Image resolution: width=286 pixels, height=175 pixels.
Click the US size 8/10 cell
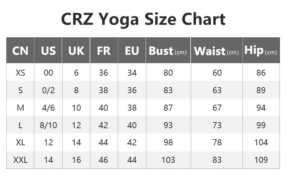[x=48, y=125]
